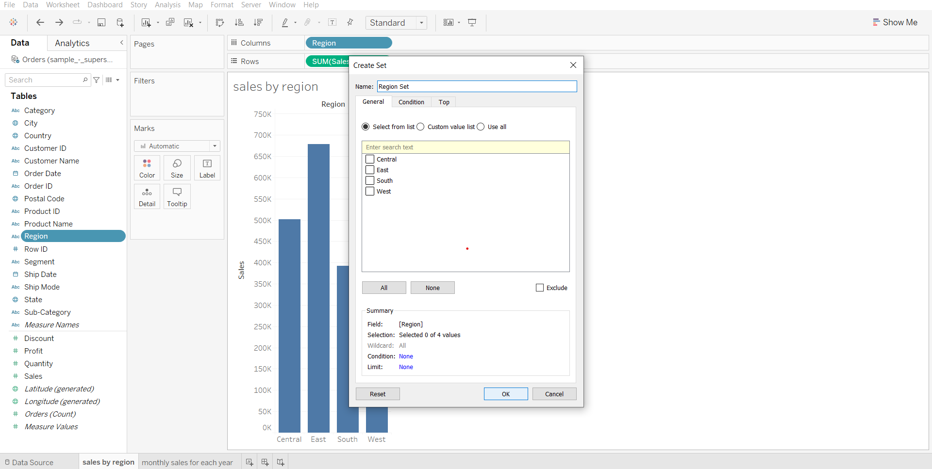Viewport: 932px width, 469px height.
Task: Open the Color marks card
Action: tap(147, 168)
